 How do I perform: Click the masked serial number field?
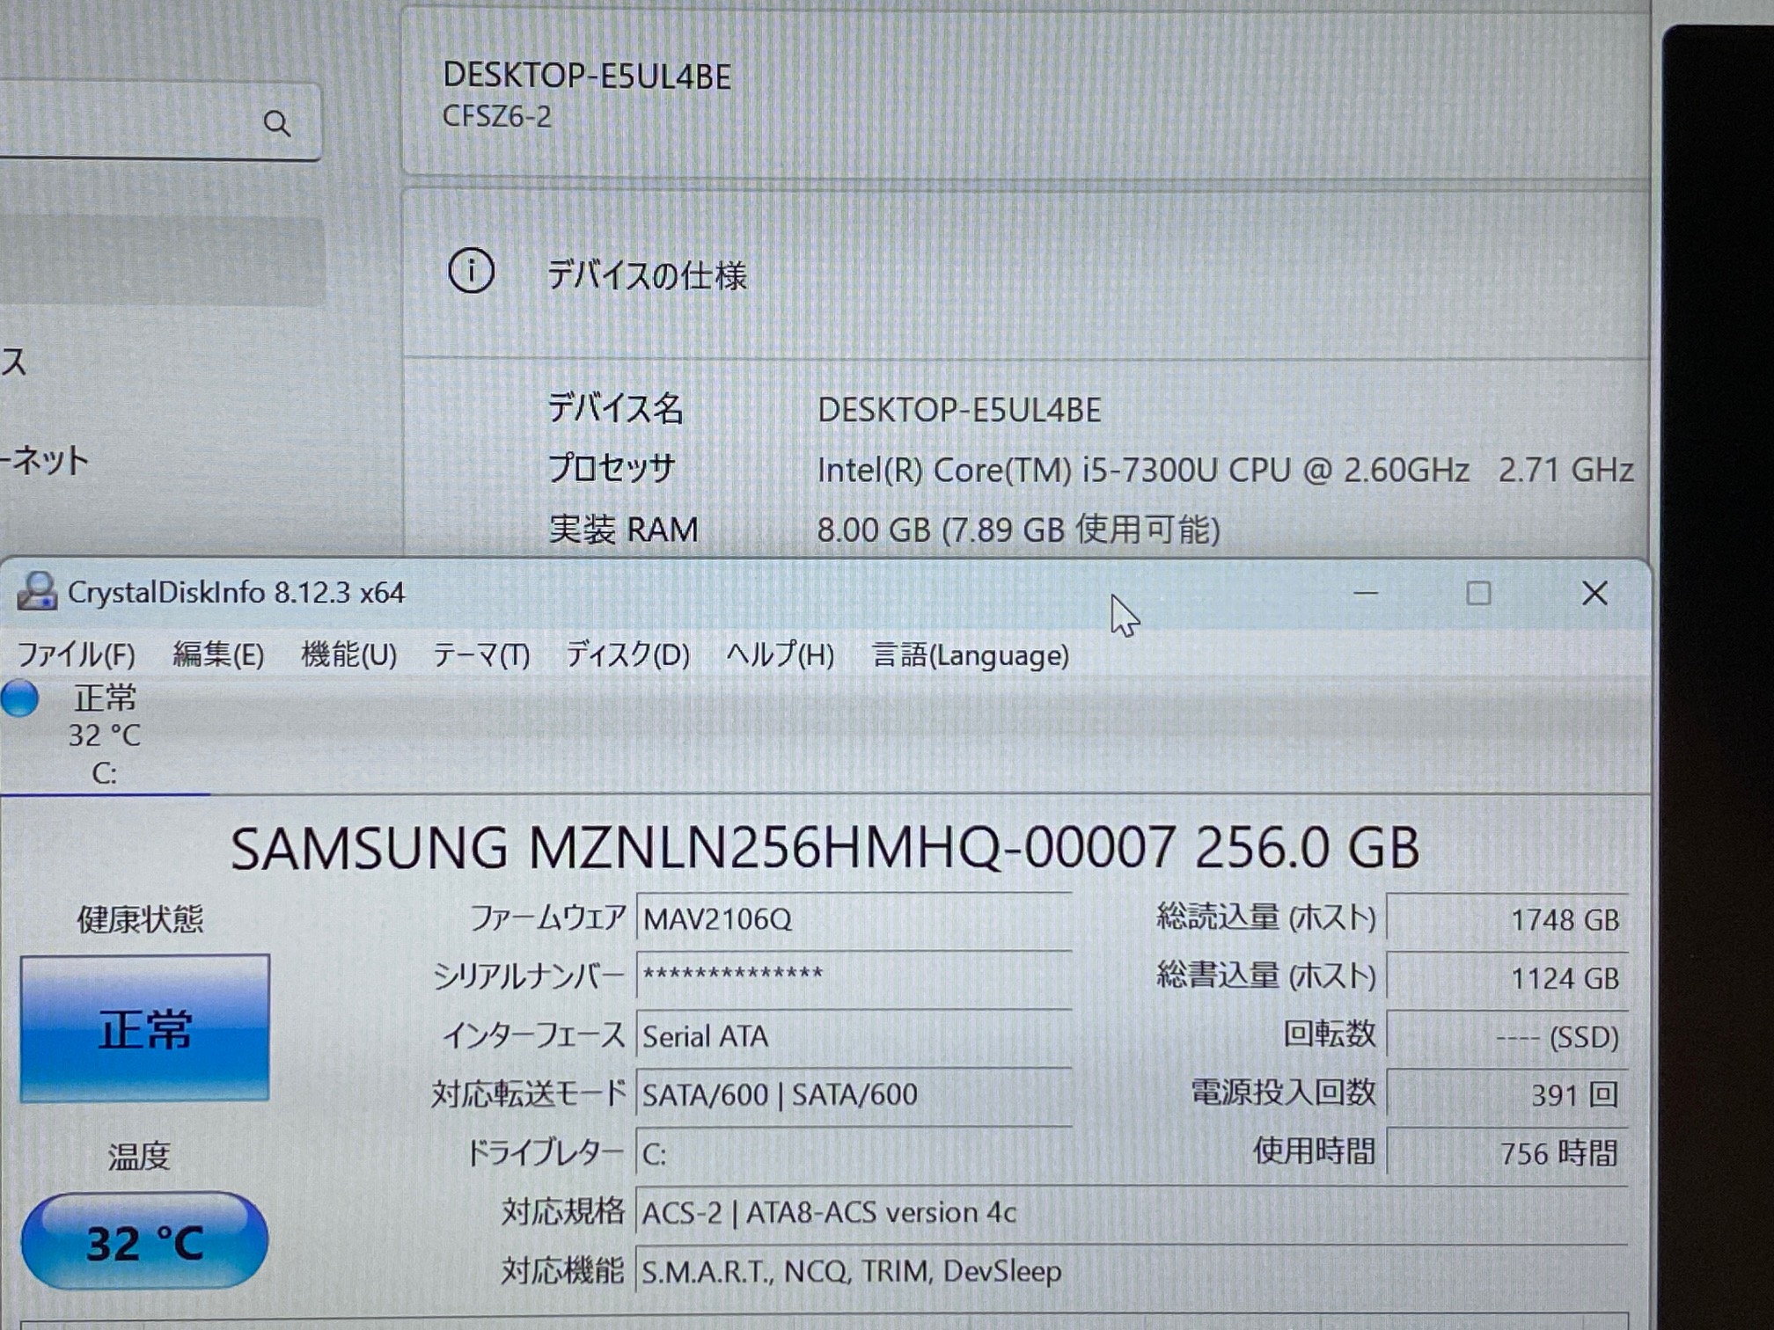(x=854, y=976)
